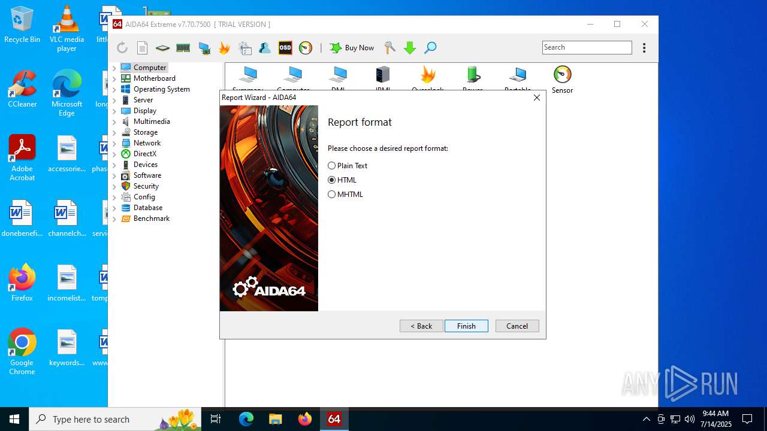
Task: Open memory module benchmark icon in toolbar
Action: [183, 48]
